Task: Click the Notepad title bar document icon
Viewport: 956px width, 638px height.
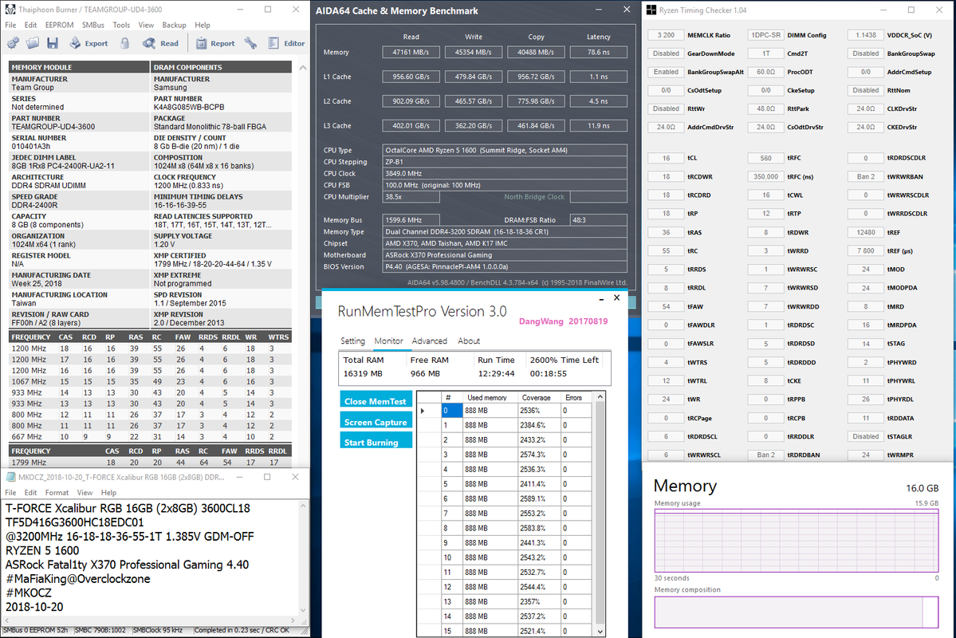Action: [x=10, y=477]
